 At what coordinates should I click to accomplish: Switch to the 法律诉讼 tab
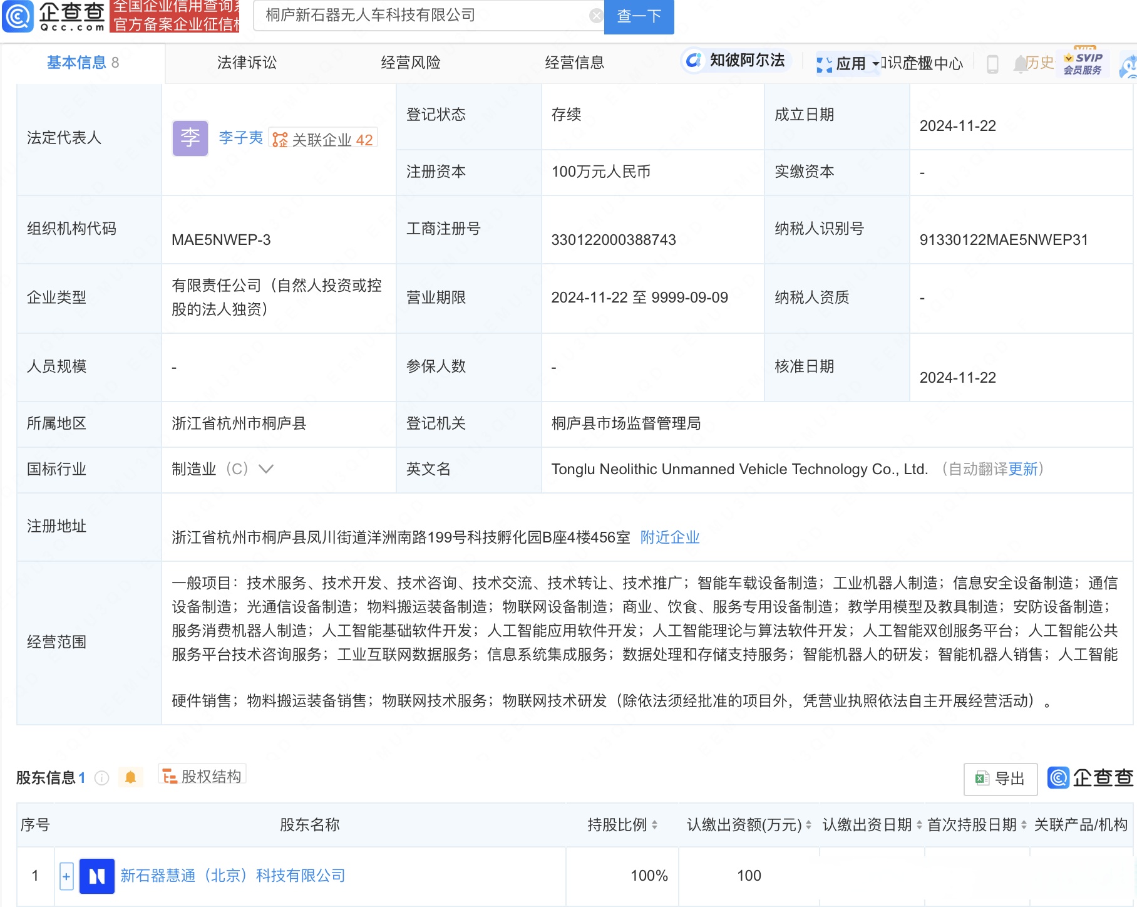tap(246, 63)
